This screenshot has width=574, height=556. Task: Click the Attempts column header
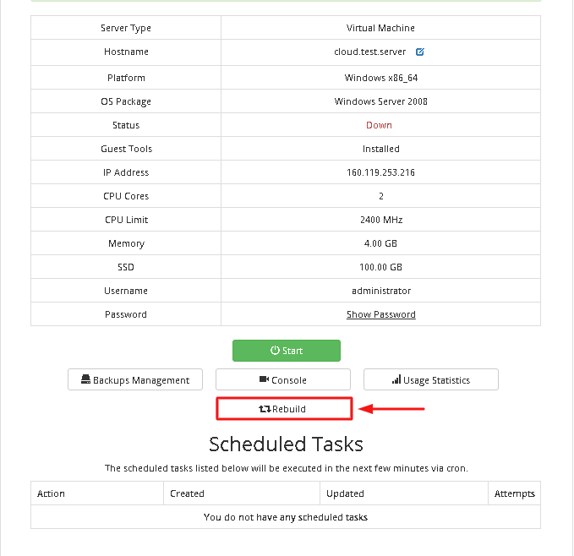[x=514, y=493]
